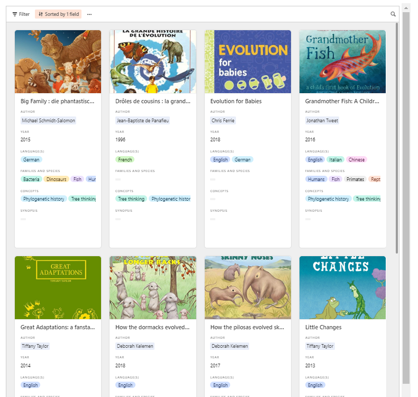Click the Great Adaptations: a fansta... title
Image resolution: width=418 pixels, height=397 pixels.
pos(58,327)
